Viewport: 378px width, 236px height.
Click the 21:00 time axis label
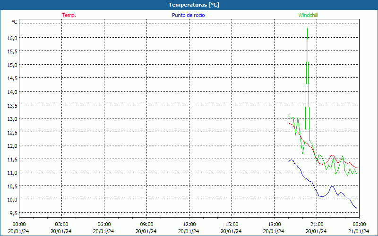tap(317, 225)
